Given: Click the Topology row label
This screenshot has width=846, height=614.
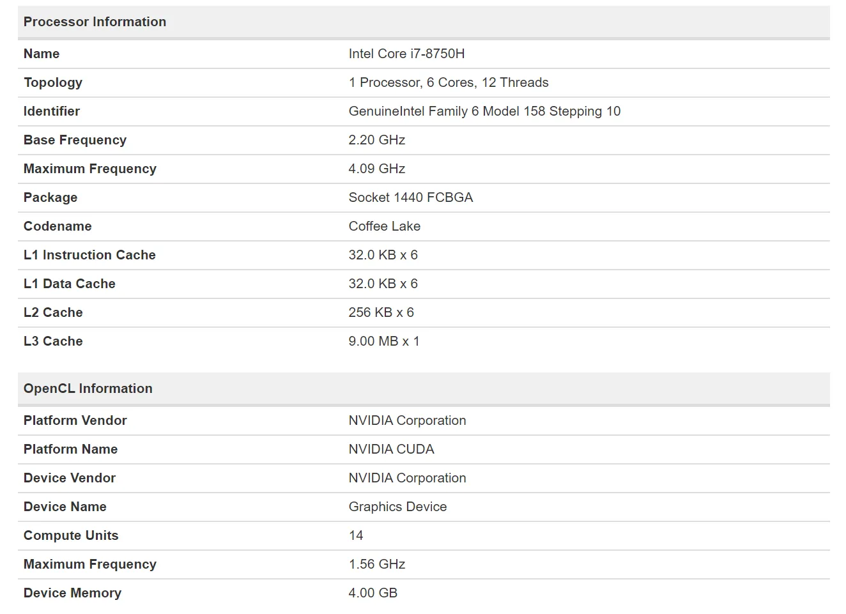Looking at the screenshot, I should point(53,82).
